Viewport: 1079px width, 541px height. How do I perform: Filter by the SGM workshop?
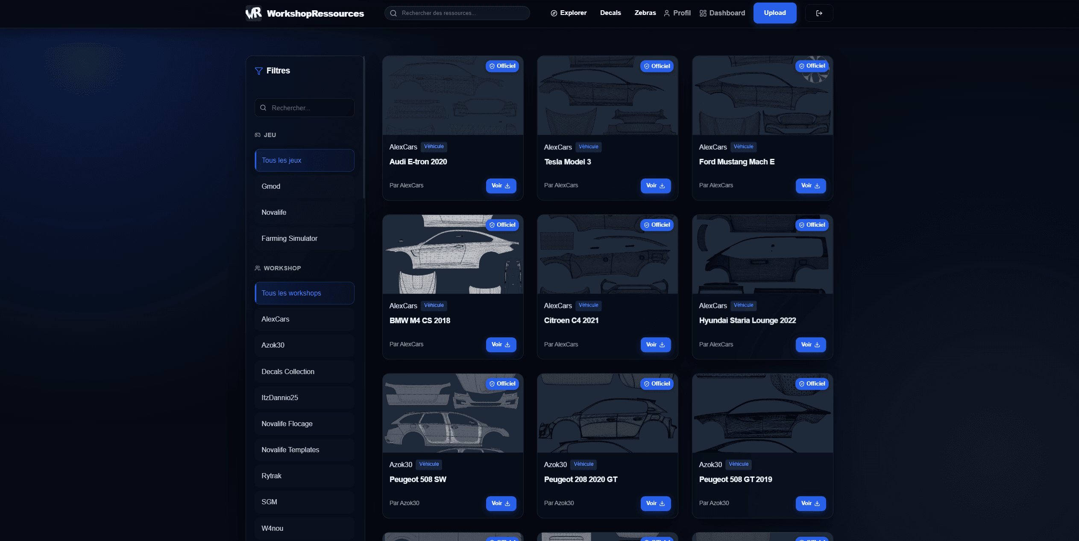[x=305, y=502]
